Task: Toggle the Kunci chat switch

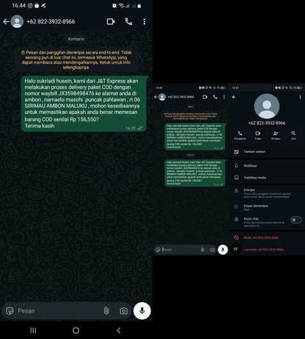Action: click(x=296, y=220)
